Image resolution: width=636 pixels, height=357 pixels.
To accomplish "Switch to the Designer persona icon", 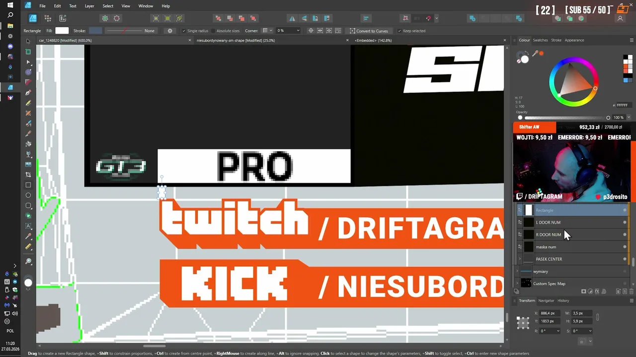I will click(33, 18).
